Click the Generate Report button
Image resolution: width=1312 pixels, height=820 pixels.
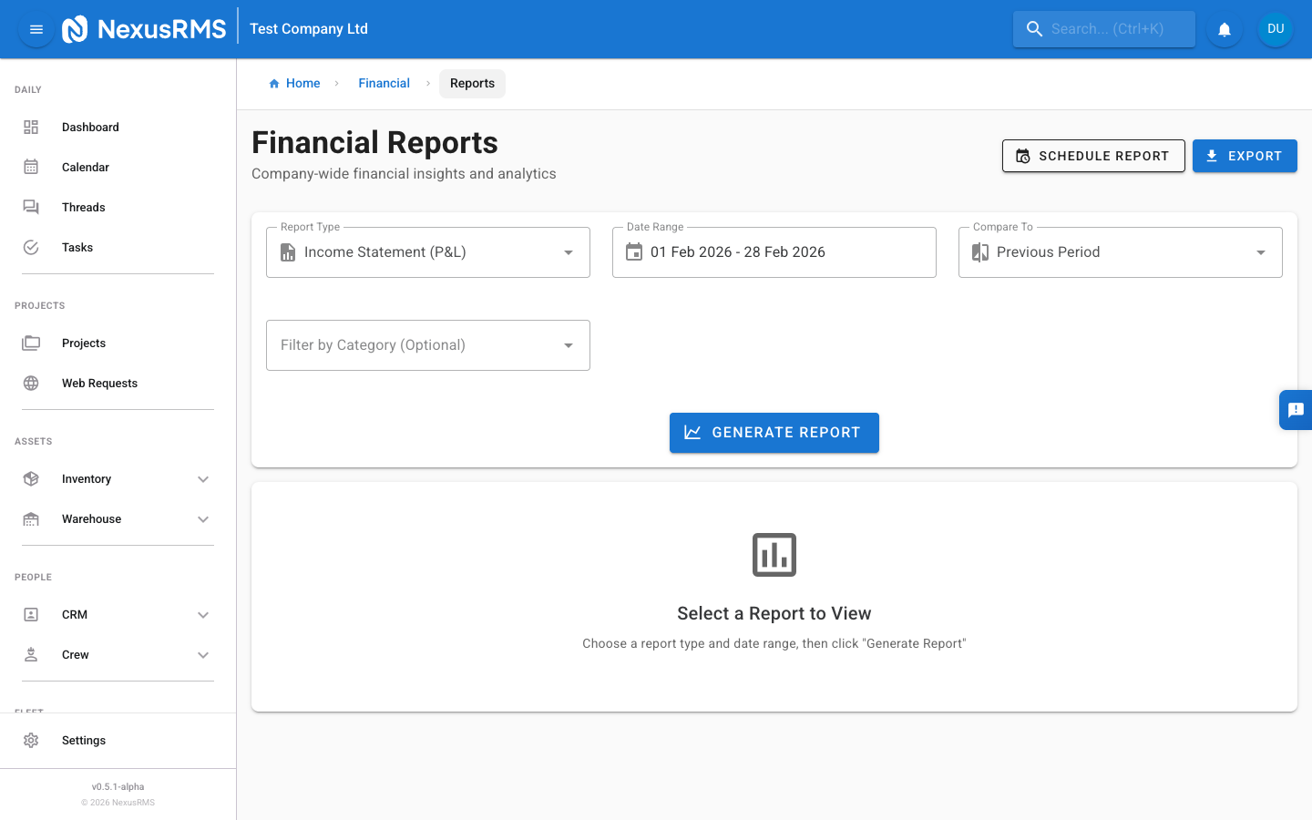774,432
